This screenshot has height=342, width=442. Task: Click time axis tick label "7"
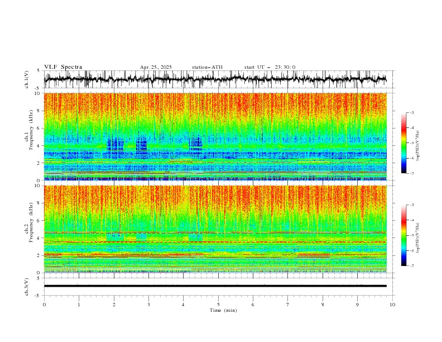(288, 305)
